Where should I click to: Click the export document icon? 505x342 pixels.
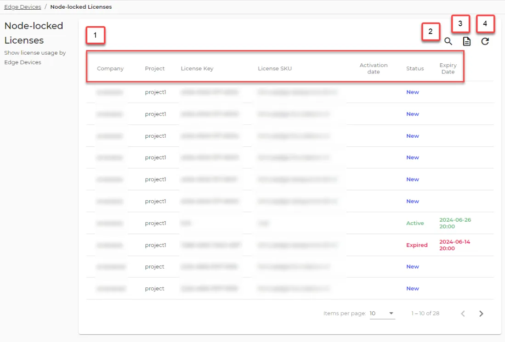[x=466, y=41]
